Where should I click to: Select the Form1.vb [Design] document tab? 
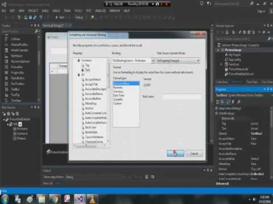point(53,25)
